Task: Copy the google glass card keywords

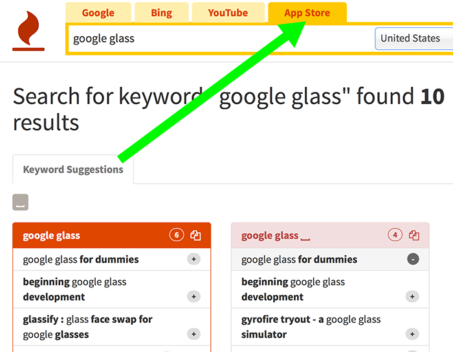Action: click(195, 236)
